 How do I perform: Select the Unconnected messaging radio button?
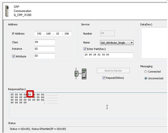146,78
